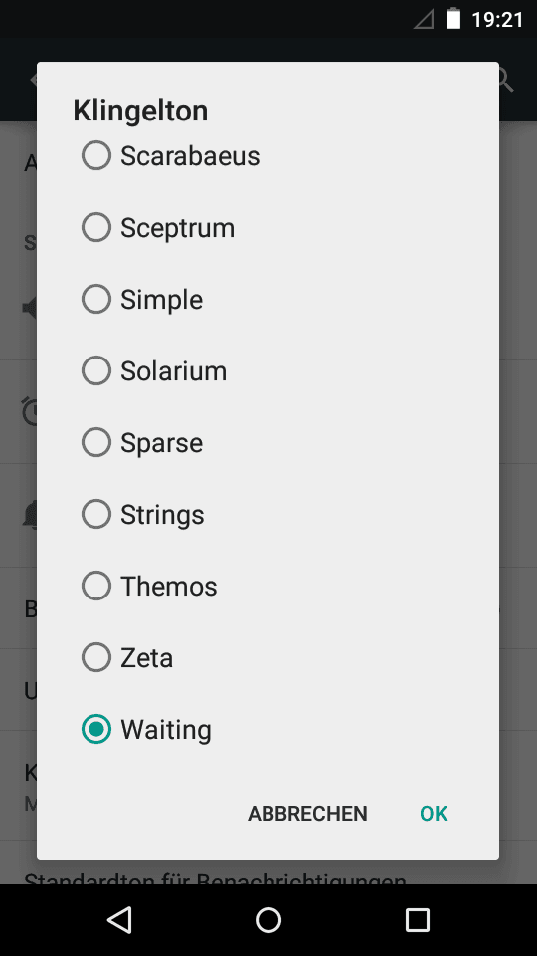
Task: Select the Simple ringtone radio button
Action: (96, 300)
